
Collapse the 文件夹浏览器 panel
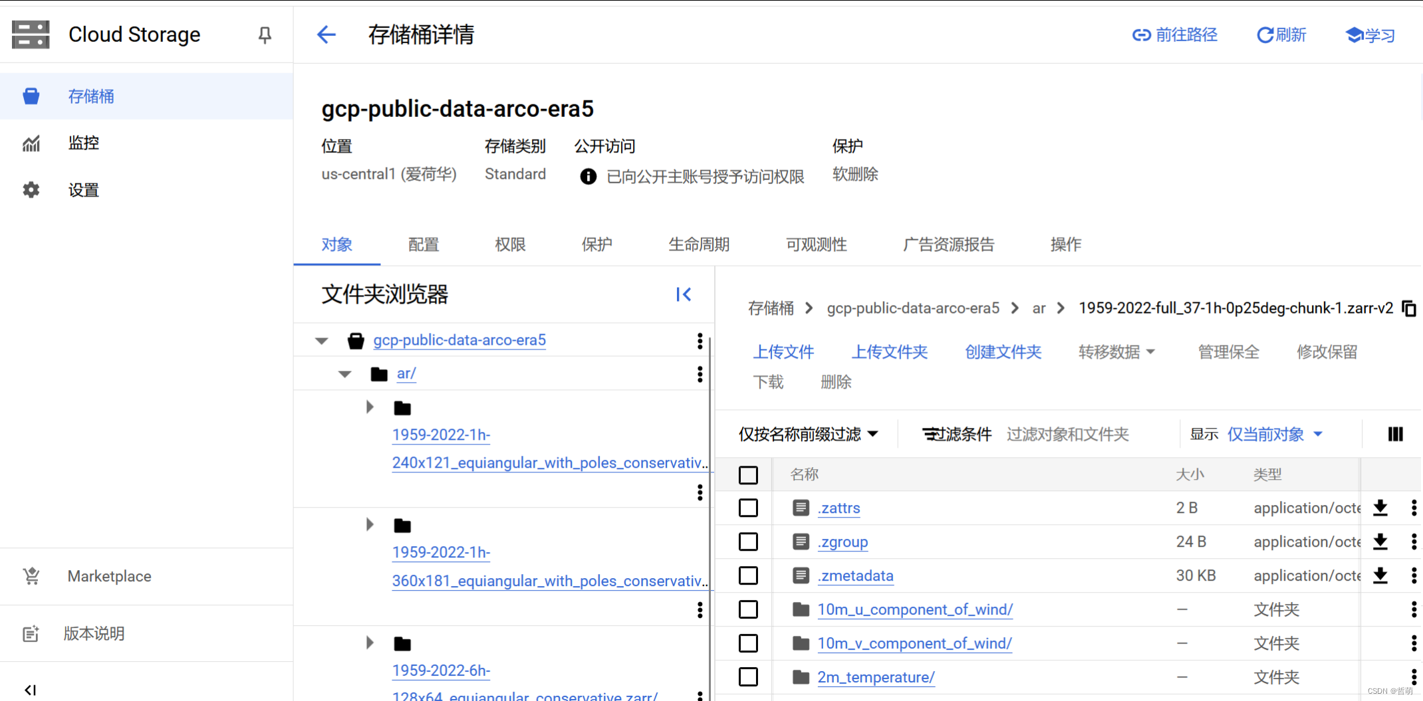coord(684,294)
